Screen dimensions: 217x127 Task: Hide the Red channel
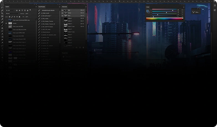coord(62,10)
